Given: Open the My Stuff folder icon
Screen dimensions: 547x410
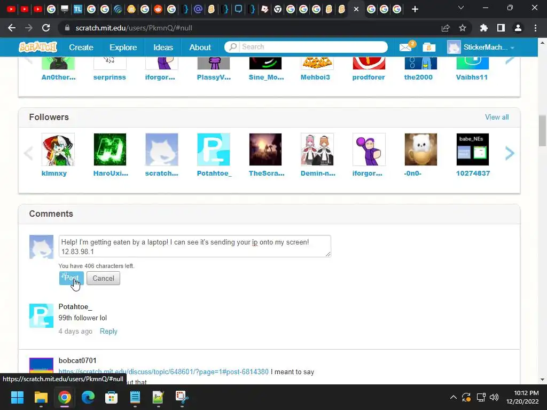Looking at the screenshot, I should 429,47.
